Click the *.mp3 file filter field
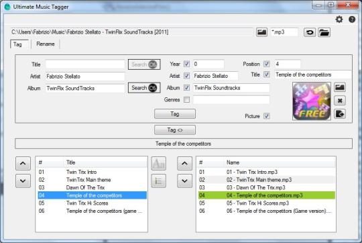Image resolution: width=362 pixels, height=243 pixels. [x=284, y=32]
